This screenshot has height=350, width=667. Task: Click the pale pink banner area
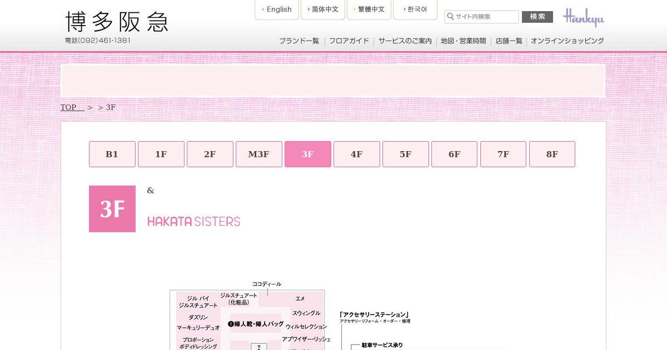pyautogui.click(x=332, y=81)
